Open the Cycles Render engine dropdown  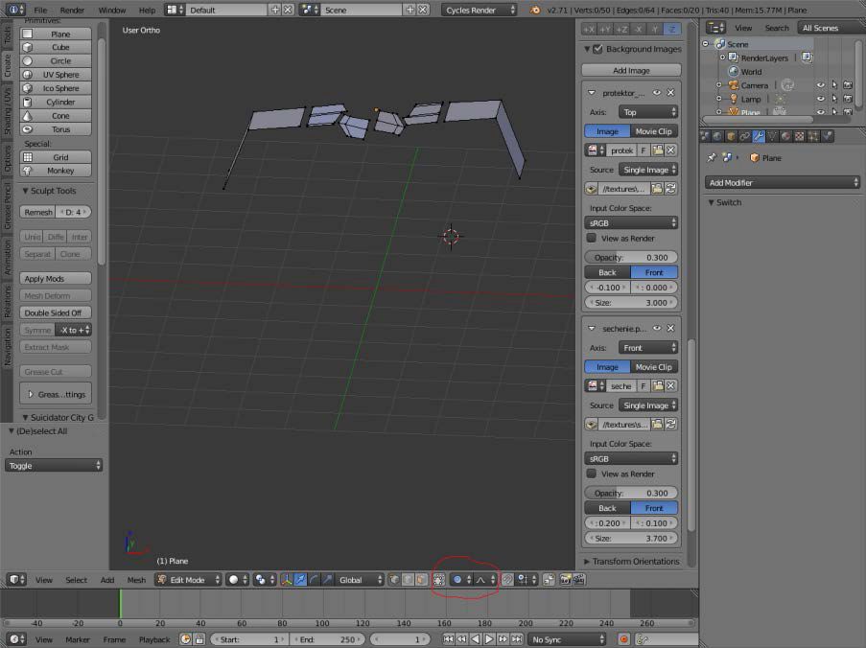[479, 10]
